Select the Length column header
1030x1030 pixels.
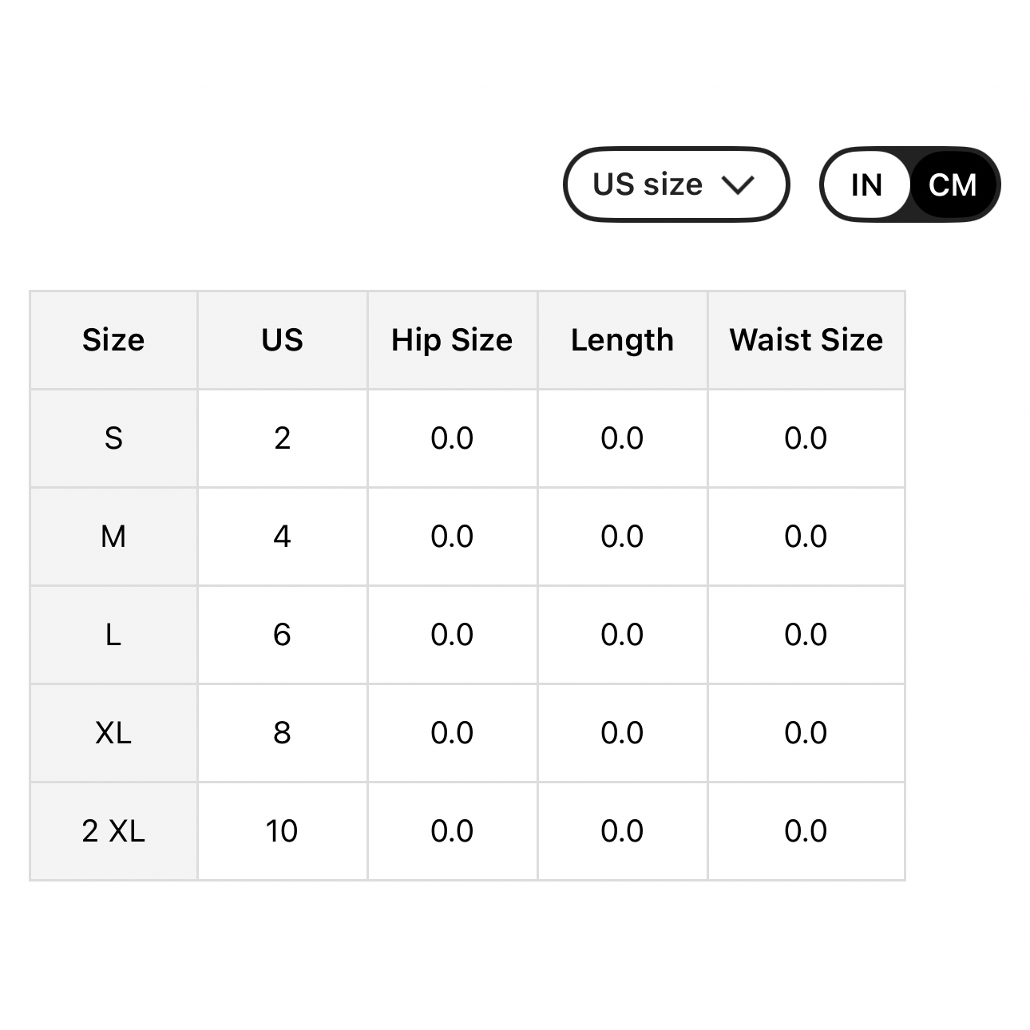pos(622,340)
